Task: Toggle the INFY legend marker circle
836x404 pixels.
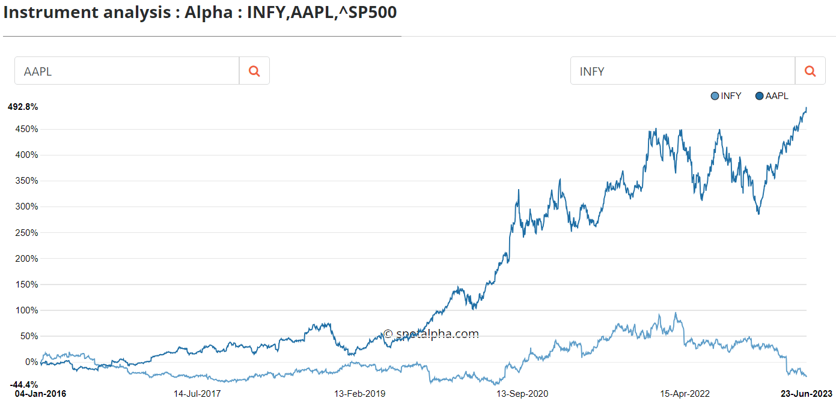Action: [x=715, y=96]
